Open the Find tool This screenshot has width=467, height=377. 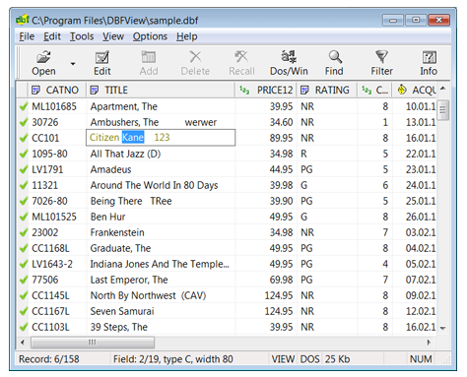coord(334,63)
